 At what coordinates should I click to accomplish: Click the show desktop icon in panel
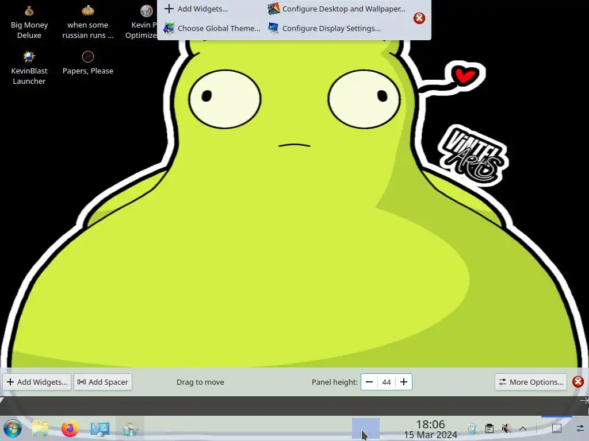(557, 428)
